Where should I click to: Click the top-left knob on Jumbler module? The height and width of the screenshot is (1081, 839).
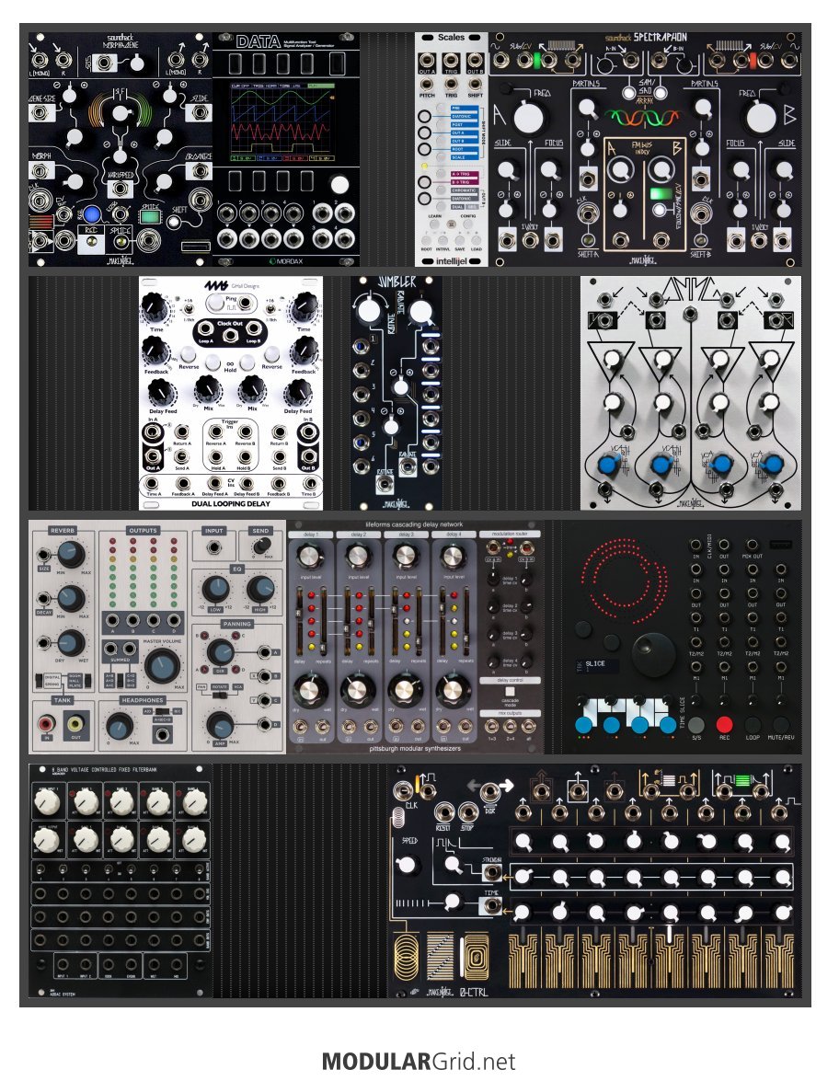369,311
